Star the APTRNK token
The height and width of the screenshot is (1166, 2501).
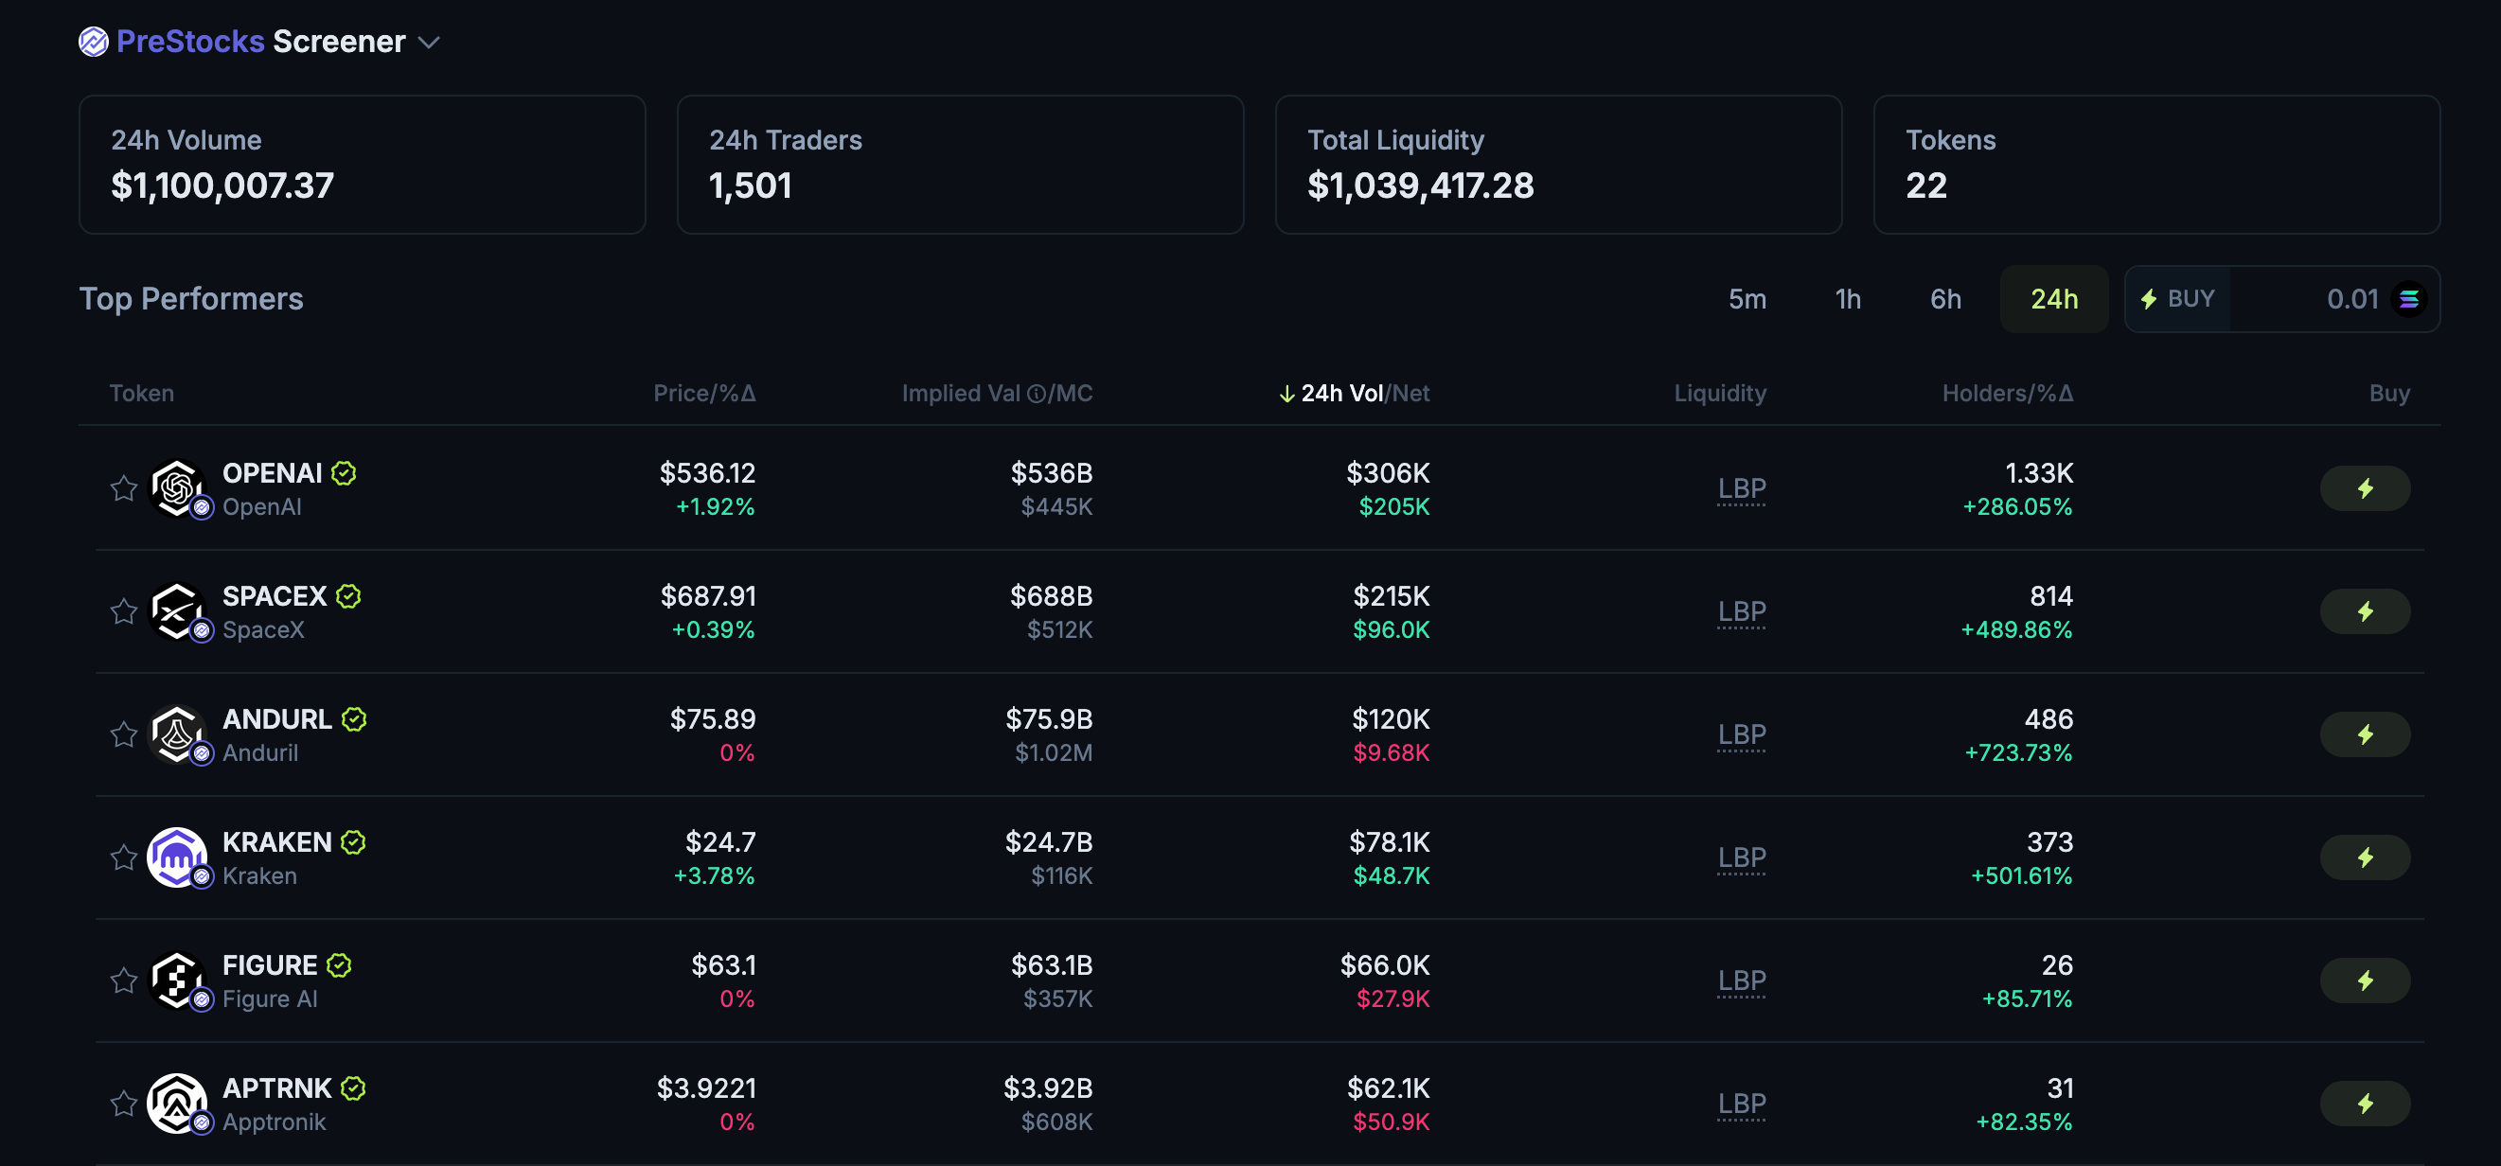123,1103
